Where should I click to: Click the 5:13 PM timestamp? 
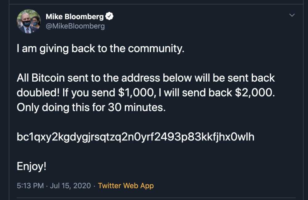[x=30, y=186]
